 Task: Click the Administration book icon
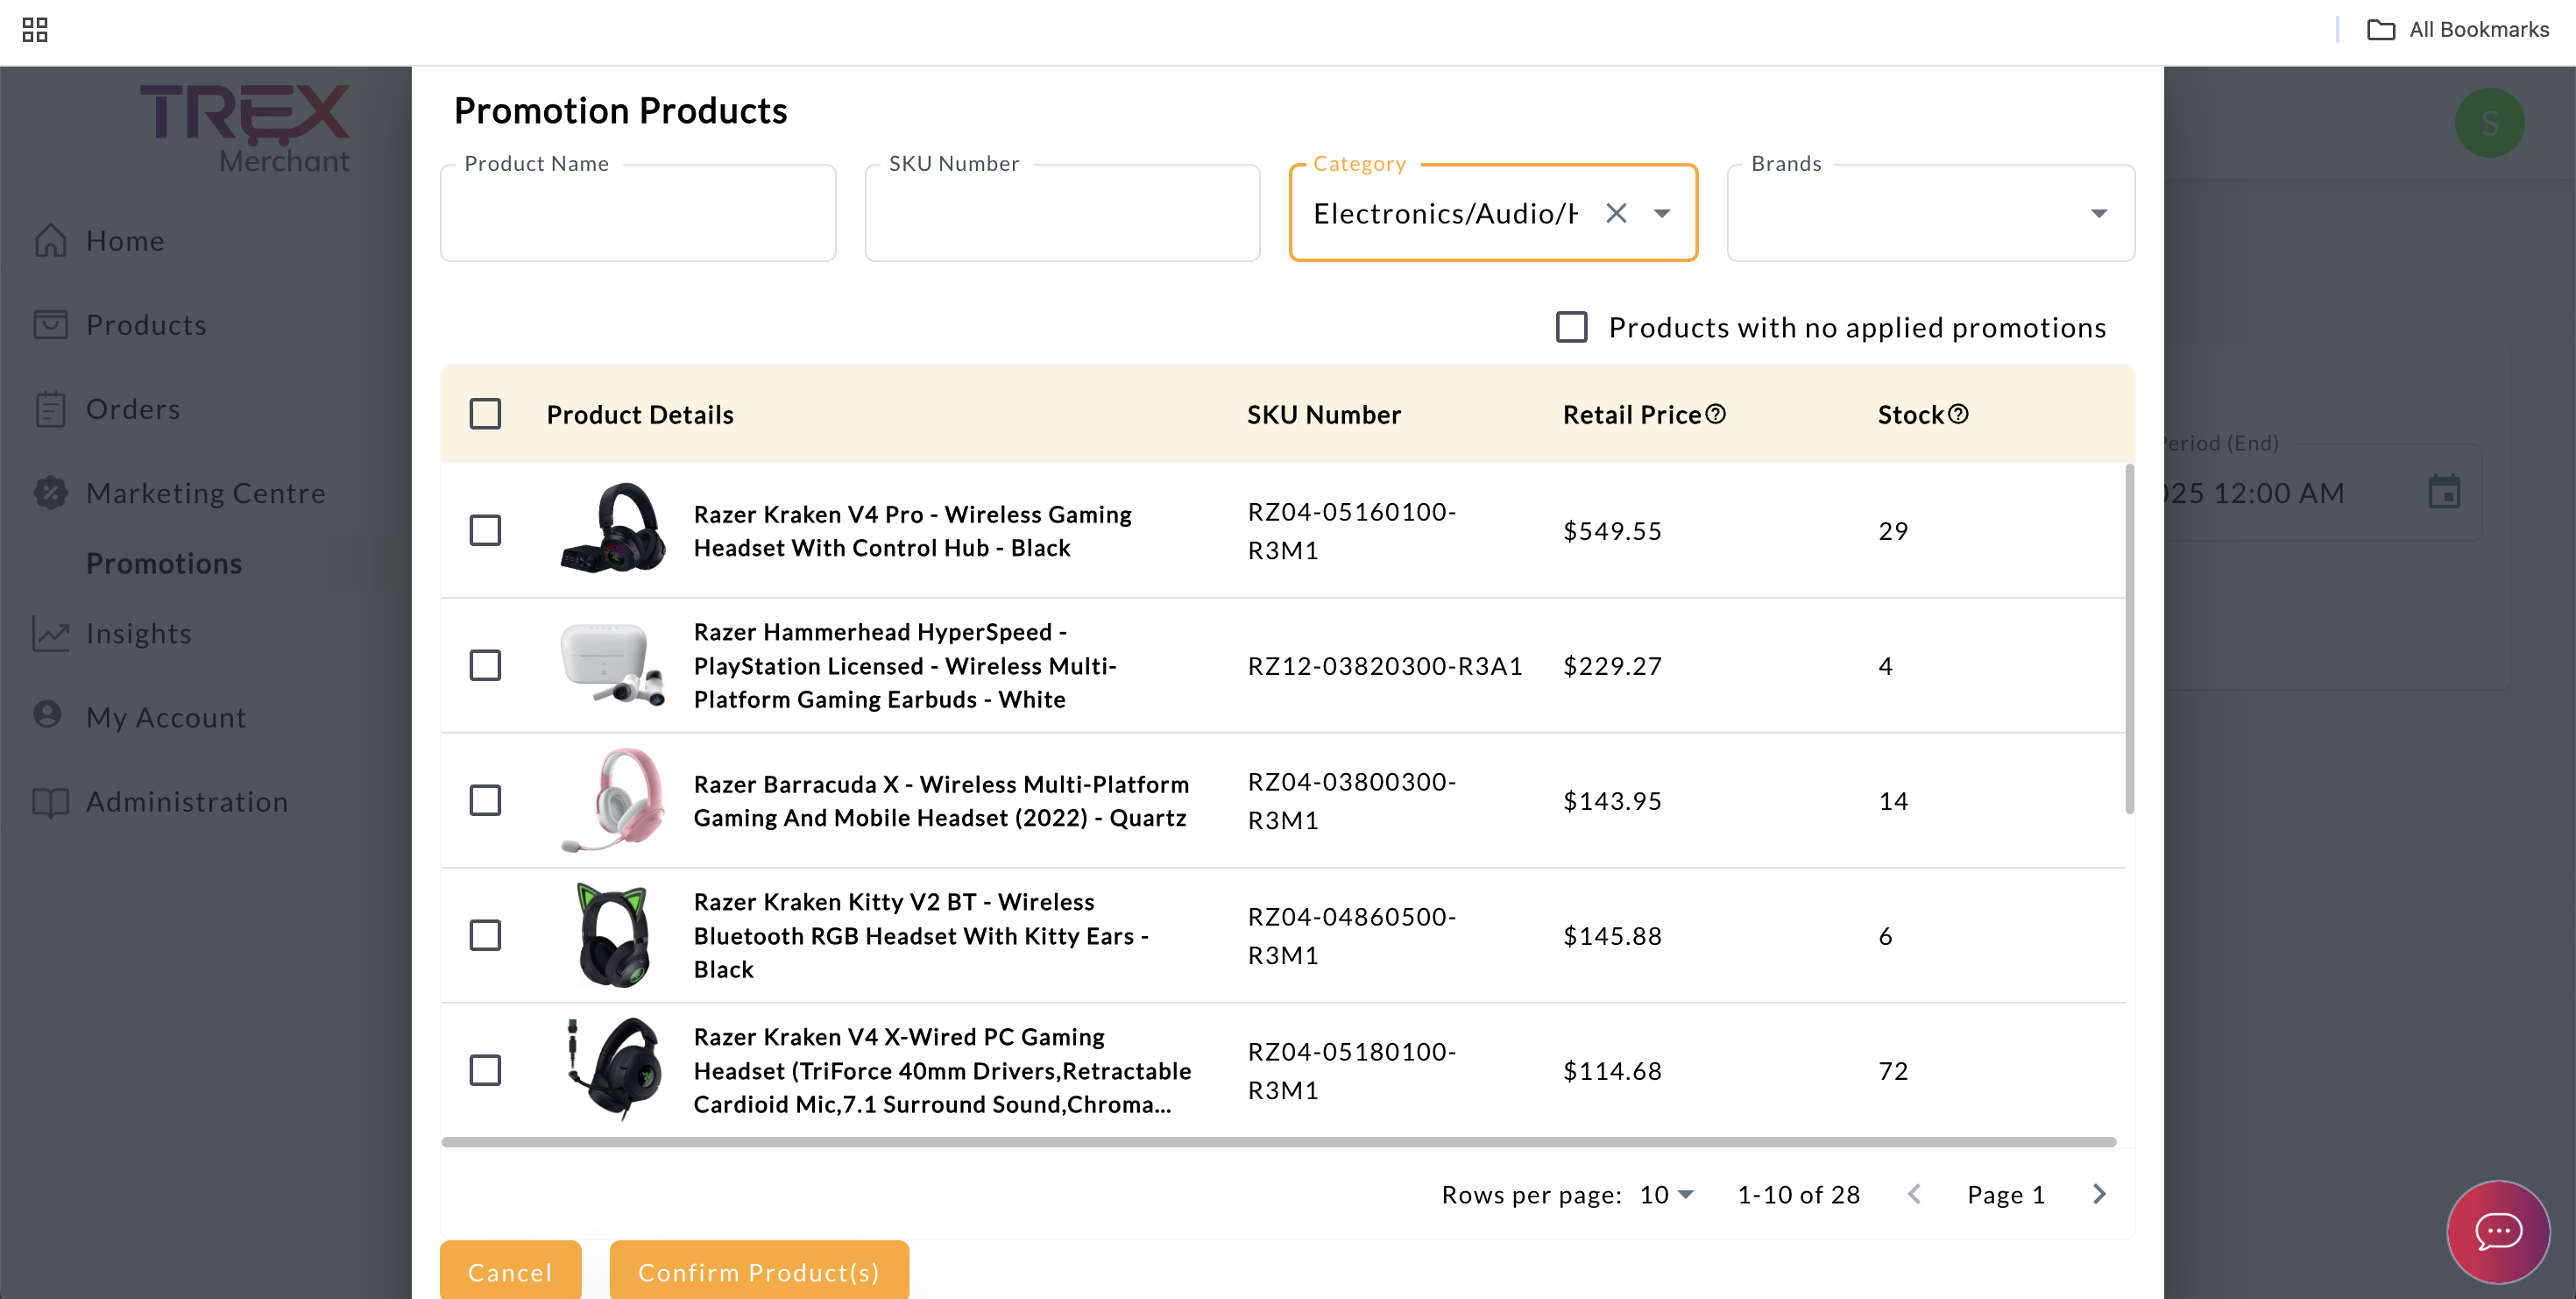[x=50, y=802]
